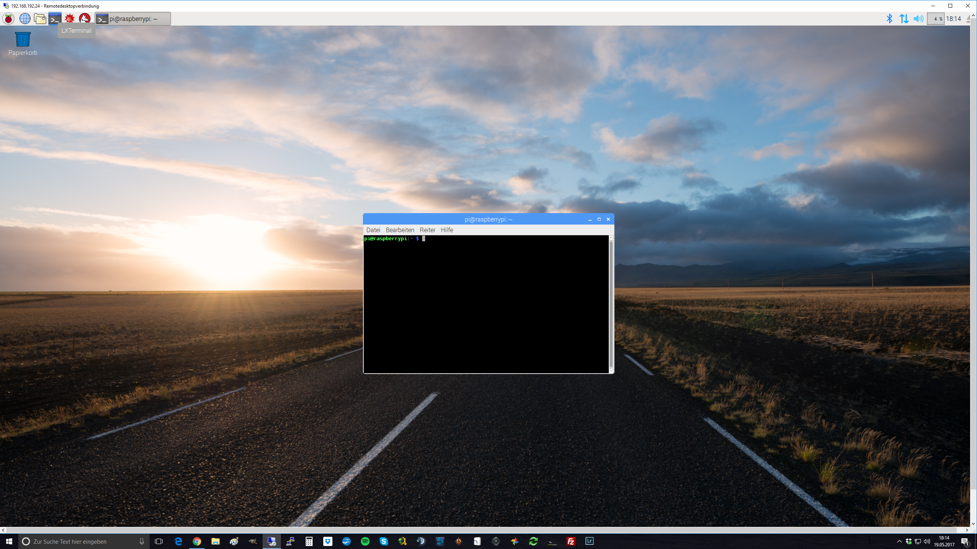Expand the Reiter menu
This screenshot has width=977, height=549.
click(427, 230)
